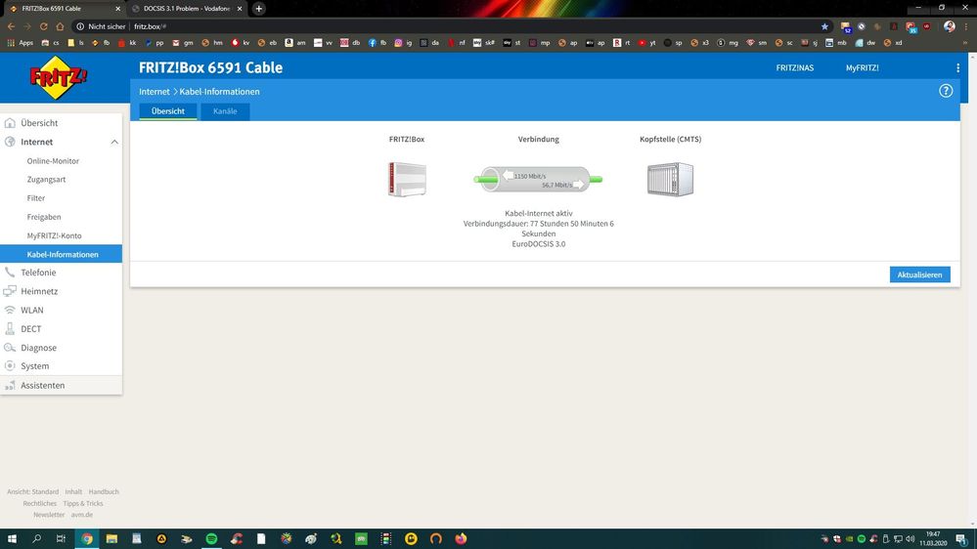Open Übersicht in the sidebar
This screenshot has height=549, width=977.
[39, 123]
